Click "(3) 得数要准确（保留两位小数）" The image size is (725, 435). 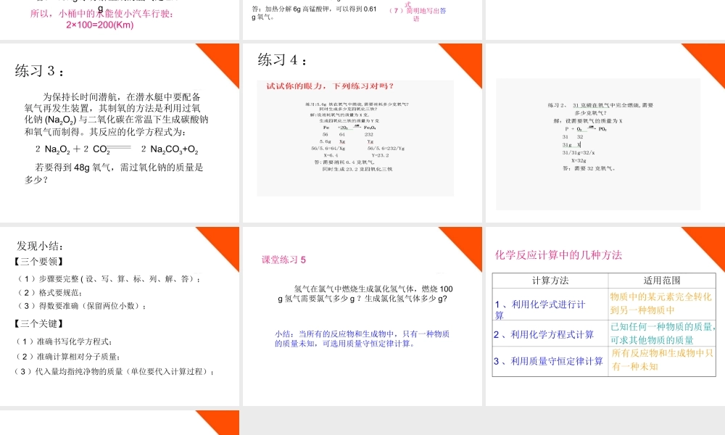(81, 305)
